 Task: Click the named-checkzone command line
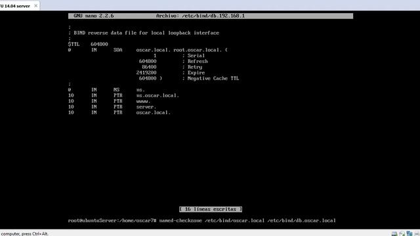[x=201, y=220]
